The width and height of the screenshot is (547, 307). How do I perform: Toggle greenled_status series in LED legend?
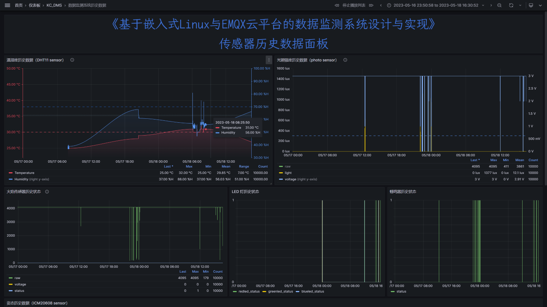click(x=281, y=291)
